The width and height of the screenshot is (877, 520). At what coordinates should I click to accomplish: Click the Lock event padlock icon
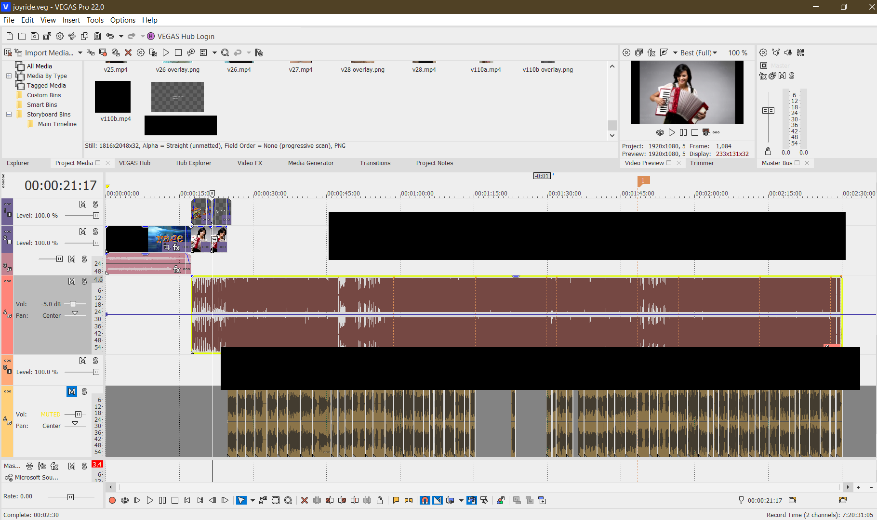[380, 500]
